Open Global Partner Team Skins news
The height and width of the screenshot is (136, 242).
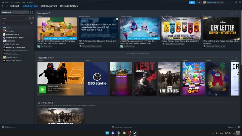[181, 29]
